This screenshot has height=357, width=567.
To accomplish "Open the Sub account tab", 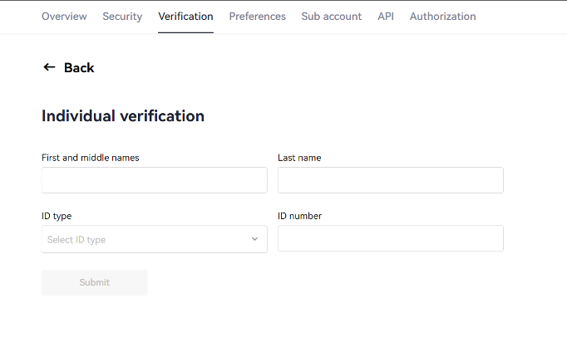I will click(x=331, y=17).
